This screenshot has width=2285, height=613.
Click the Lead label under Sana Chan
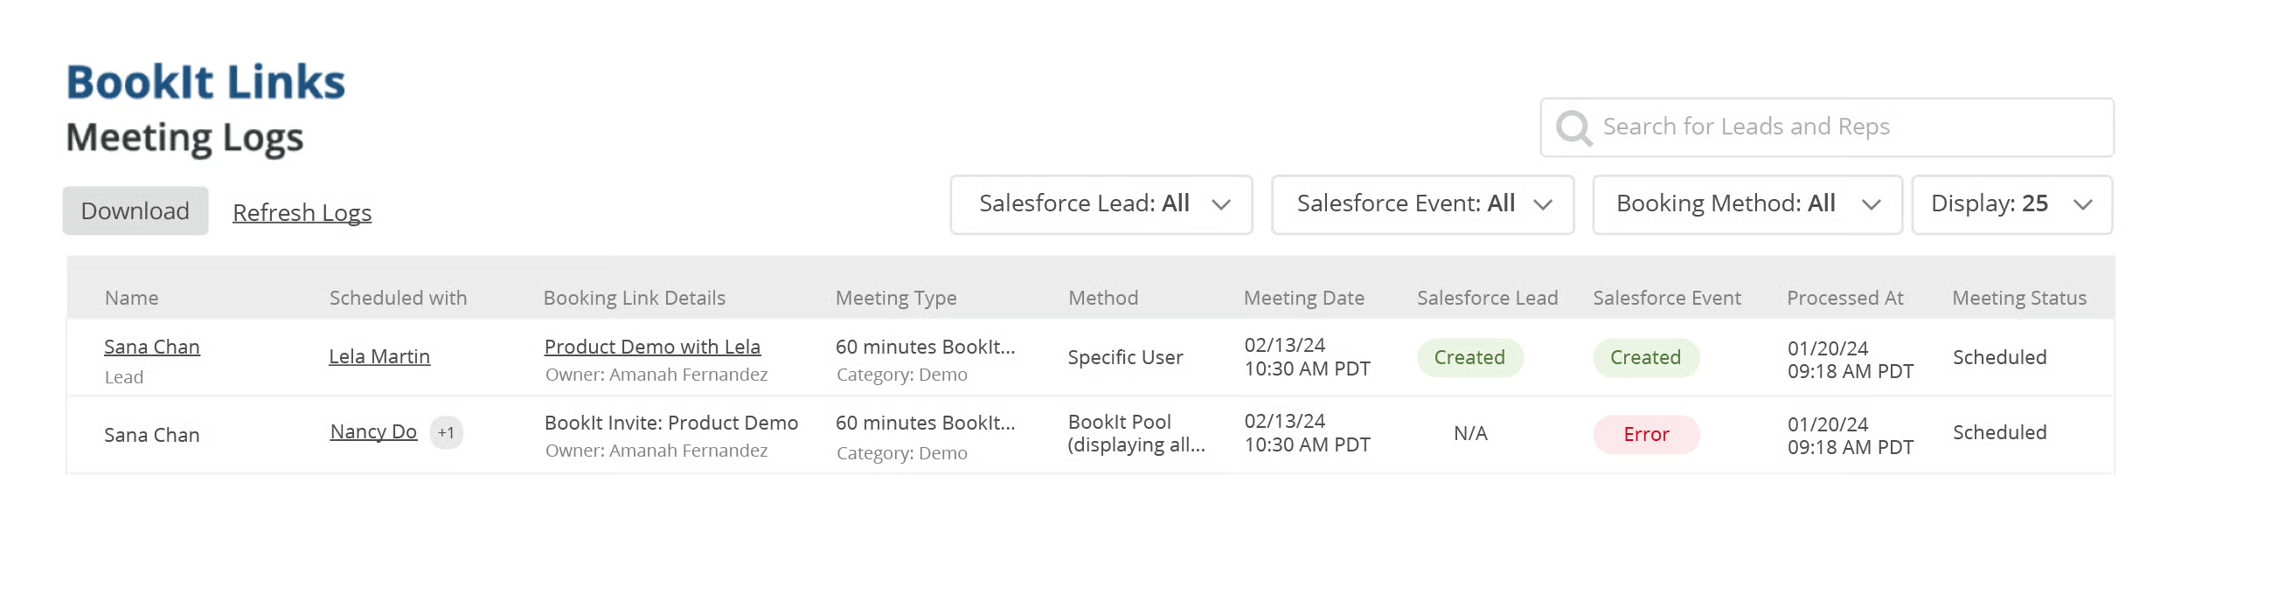pos(123,377)
